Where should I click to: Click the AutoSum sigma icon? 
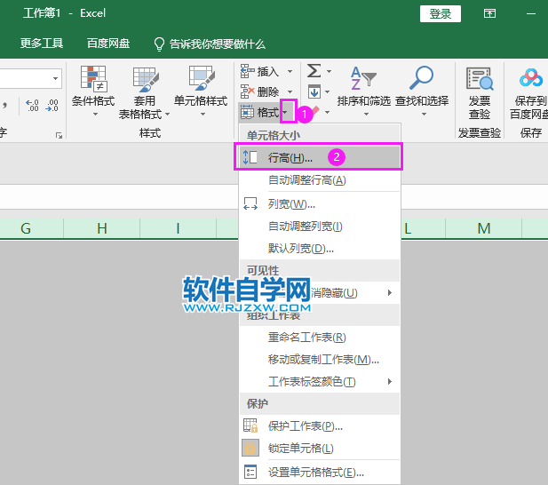pyautogui.click(x=314, y=71)
